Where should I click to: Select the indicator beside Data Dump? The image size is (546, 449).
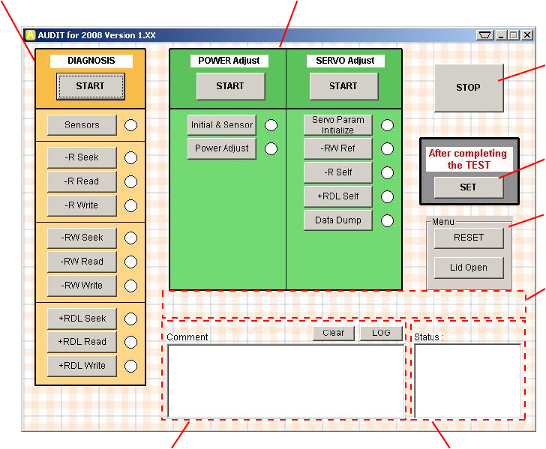tap(387, 221)
